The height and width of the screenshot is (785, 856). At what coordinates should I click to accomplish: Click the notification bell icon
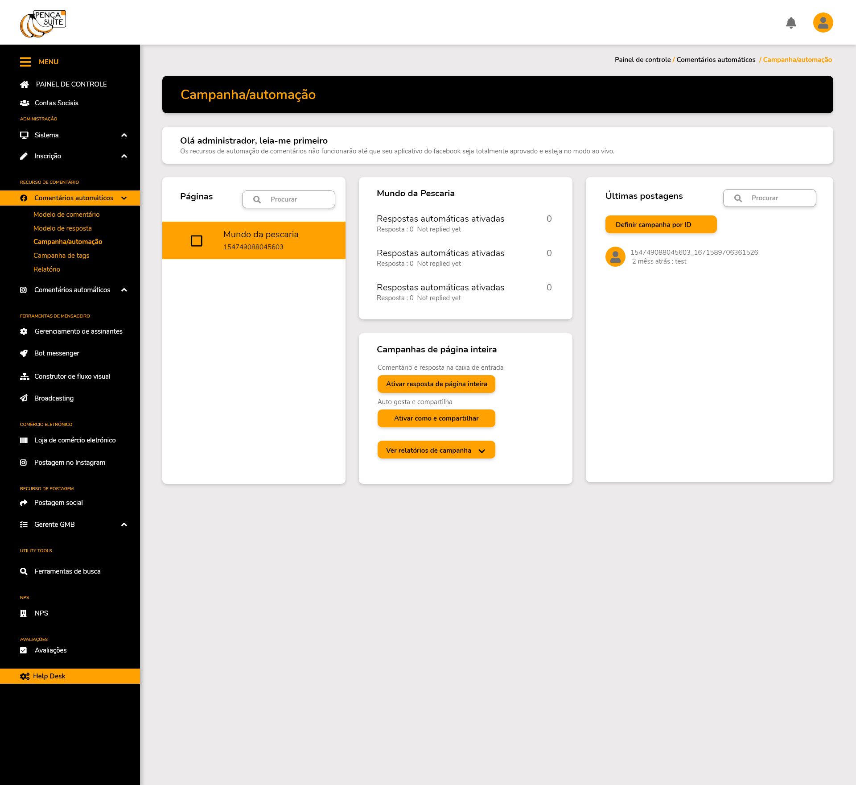(791, 23)
